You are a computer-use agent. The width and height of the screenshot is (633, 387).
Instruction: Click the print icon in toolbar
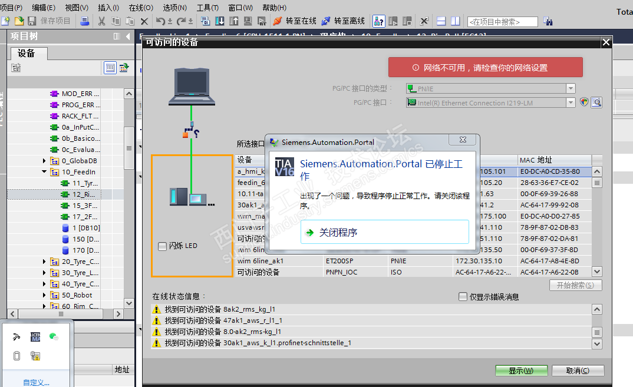84,21
